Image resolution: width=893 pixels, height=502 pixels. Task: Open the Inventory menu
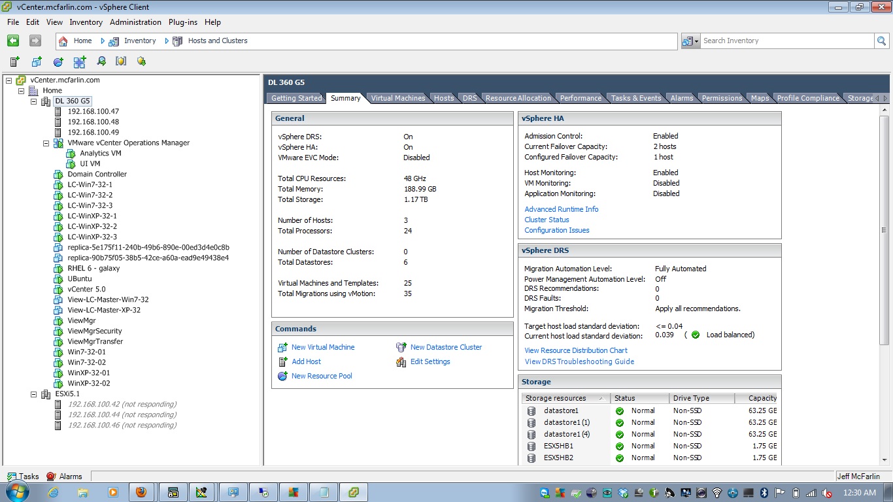tap(86, 22)
